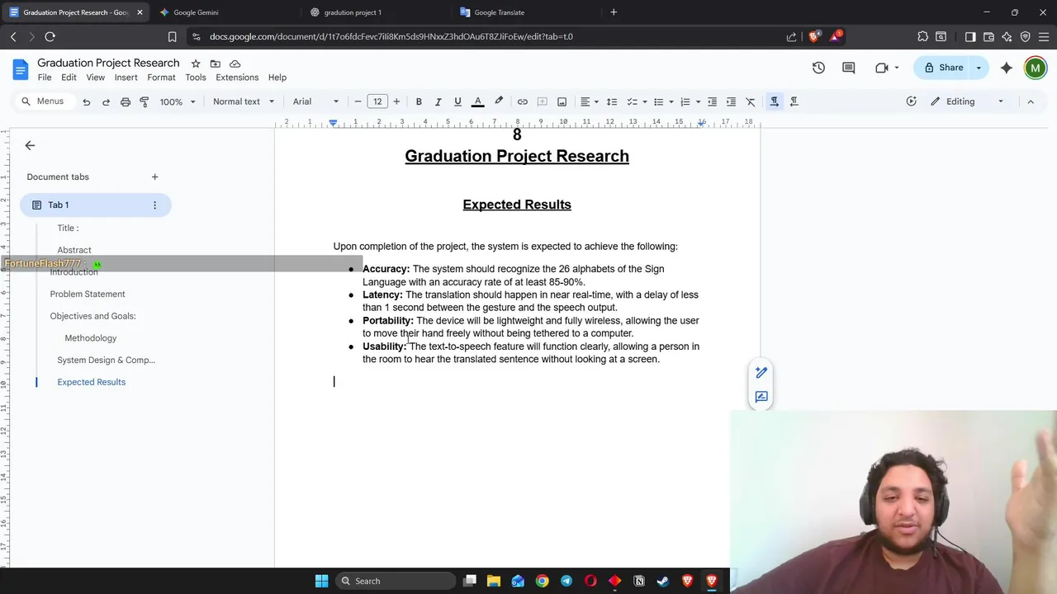Screen dimensions: 1057x594
Task: Open line and paragraph spacing
Action: [612, 101]
